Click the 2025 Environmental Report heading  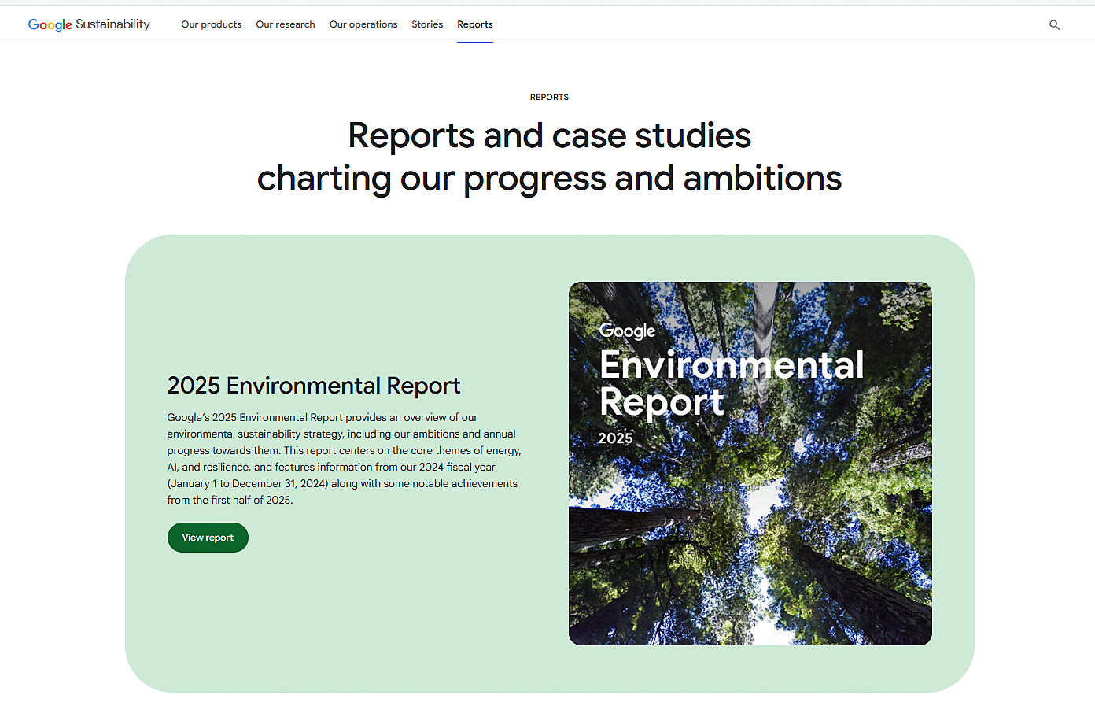314,386
